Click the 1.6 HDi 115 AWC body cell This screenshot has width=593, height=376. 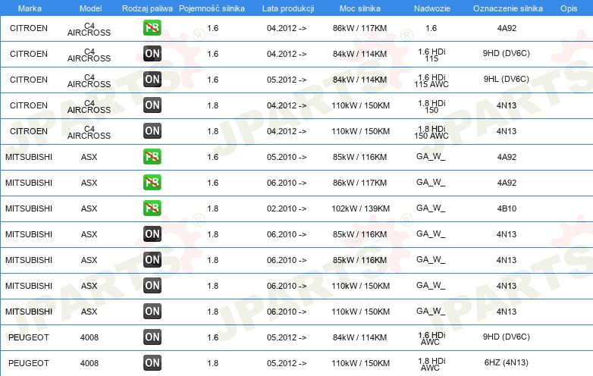pyautogui.click(x=431, y=81)
